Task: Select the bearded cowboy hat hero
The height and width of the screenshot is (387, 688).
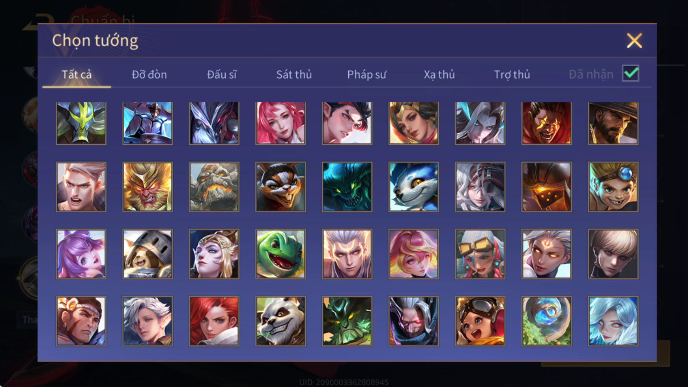Action: 613,123
